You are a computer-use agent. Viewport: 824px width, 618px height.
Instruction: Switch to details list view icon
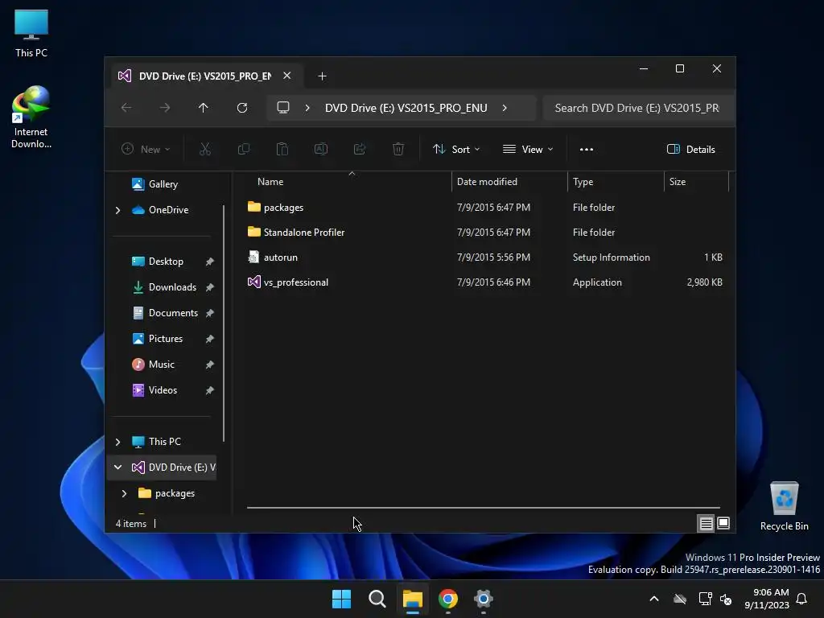(706, 523)
